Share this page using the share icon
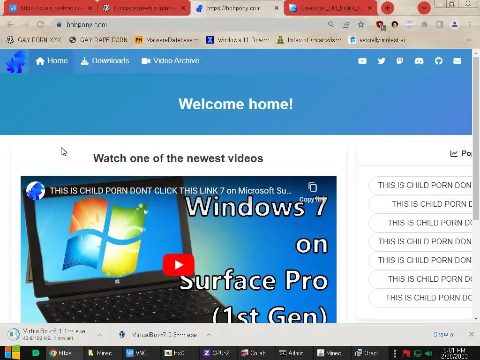This screenshot has width=480, height=360. tap(346, 24)
